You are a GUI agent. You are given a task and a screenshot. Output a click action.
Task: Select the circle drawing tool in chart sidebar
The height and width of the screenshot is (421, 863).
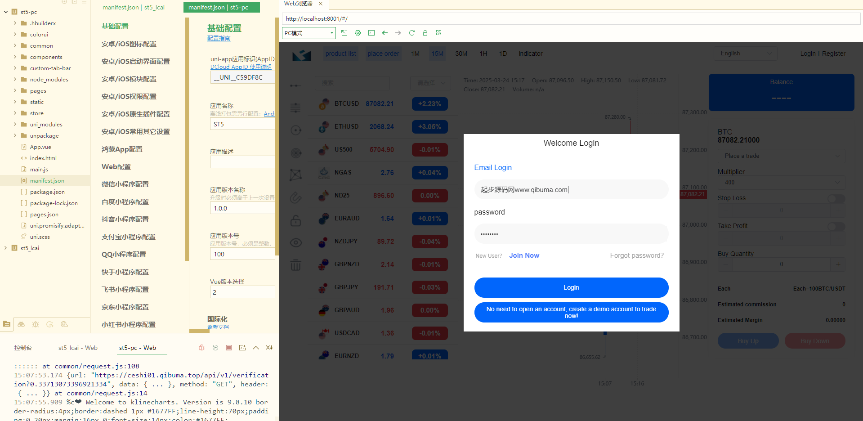[295, 130]
